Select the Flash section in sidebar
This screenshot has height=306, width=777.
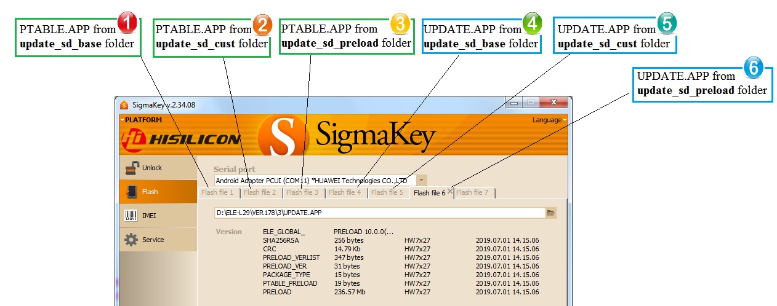pos(158,192)
